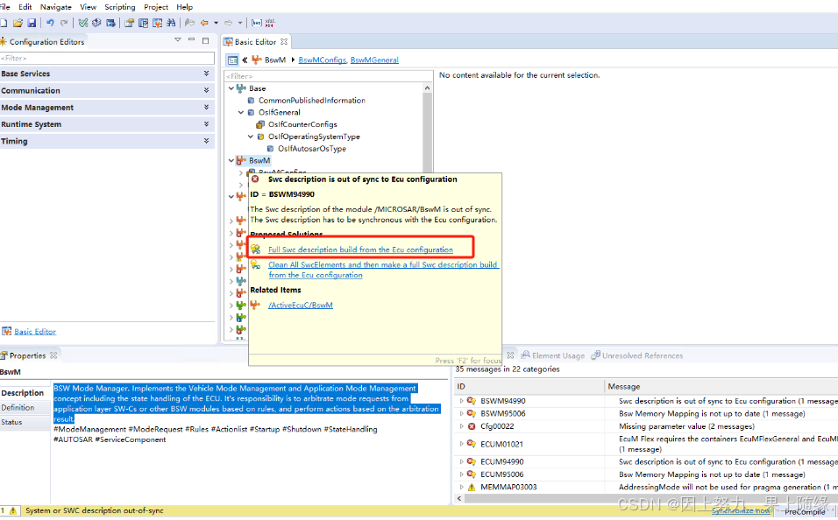Click the error icon of the BSWM94990 row
Image resolution: width=838 pixels, height=520 pixels.
click(x=472, y=401)
